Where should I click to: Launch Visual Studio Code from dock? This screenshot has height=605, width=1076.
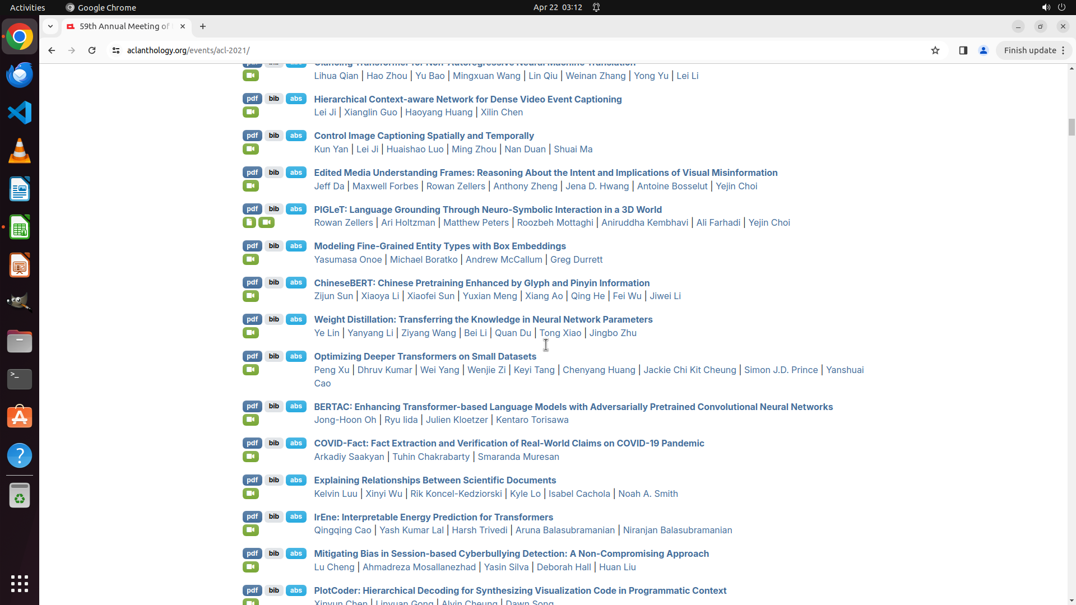click(20, 113)
